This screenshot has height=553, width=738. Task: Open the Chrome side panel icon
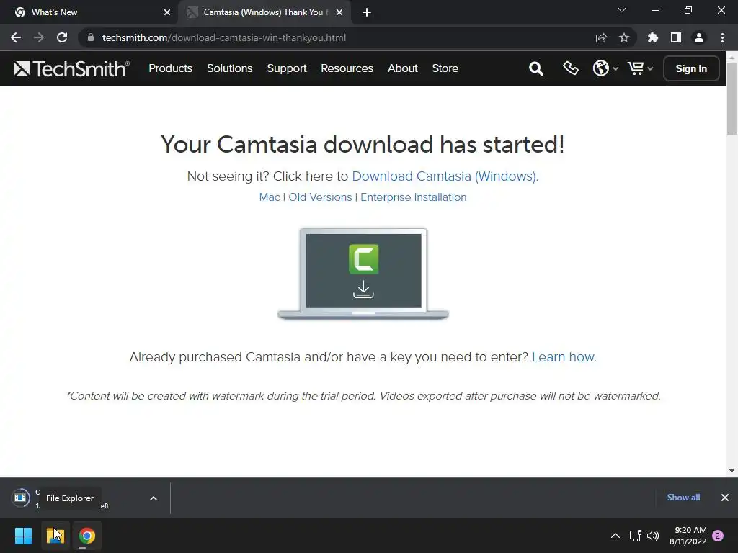pyautogui.click(x=676, y=37)
